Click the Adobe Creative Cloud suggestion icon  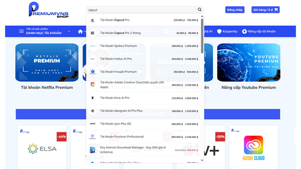(93, 85)
